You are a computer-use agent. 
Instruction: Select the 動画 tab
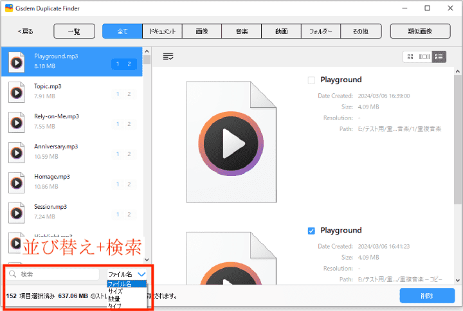[x=281, y=31]
